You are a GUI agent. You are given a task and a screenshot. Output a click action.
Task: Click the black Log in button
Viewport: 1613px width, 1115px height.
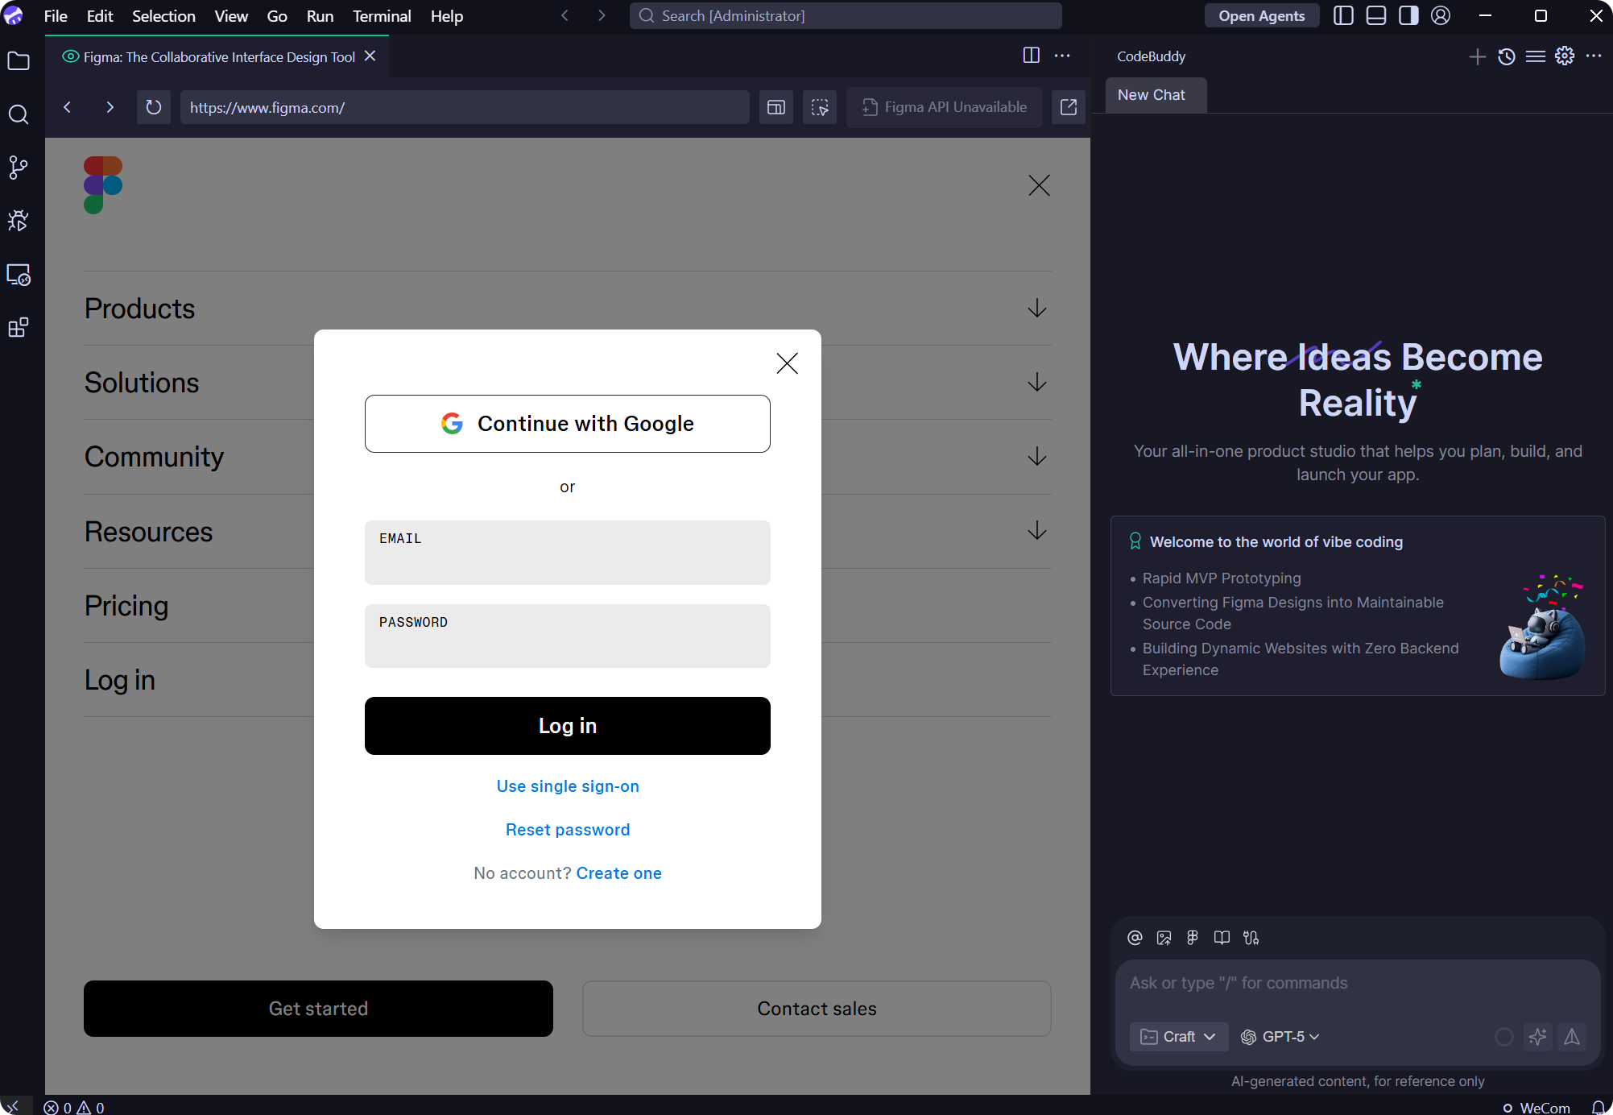click(x=568, y=726)
